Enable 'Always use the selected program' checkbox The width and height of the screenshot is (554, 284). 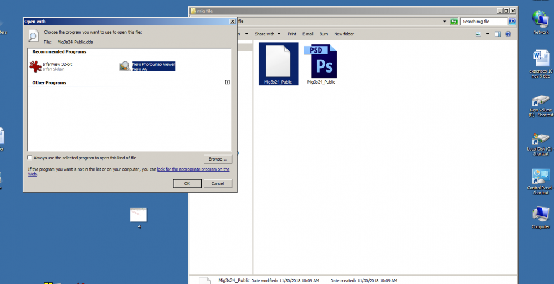[30, 158]
